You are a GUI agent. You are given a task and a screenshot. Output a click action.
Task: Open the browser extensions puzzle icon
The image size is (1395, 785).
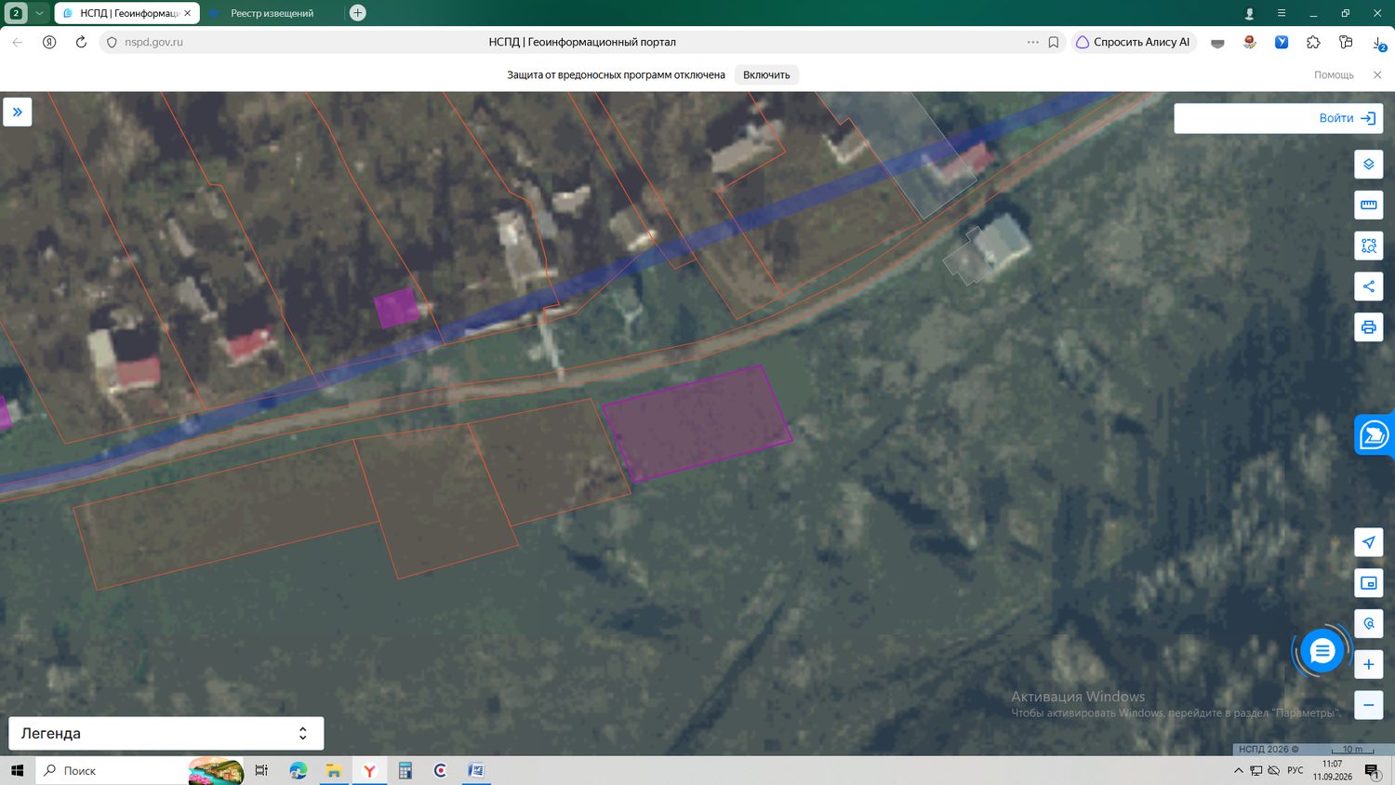click(1313, 42)
